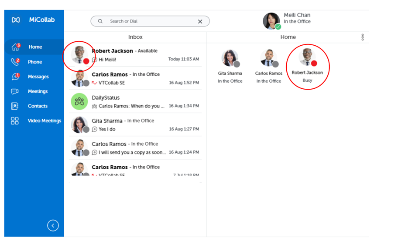Click Robert Jackson's avatar in the Inbox
This screenshot has width=398, height=238.
coord(79,54)
